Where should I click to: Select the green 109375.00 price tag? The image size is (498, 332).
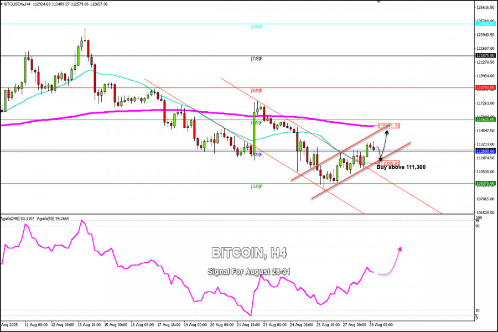click(486, 183)
